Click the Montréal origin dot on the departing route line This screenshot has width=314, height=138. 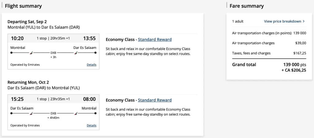(11, 53)
